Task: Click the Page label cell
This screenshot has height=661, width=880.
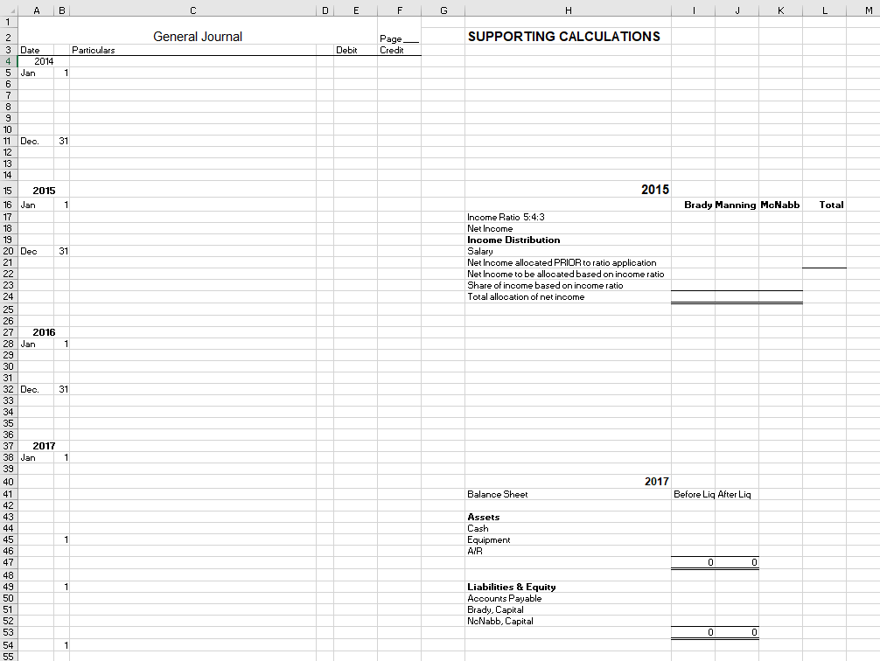Action: pos(399,38)
